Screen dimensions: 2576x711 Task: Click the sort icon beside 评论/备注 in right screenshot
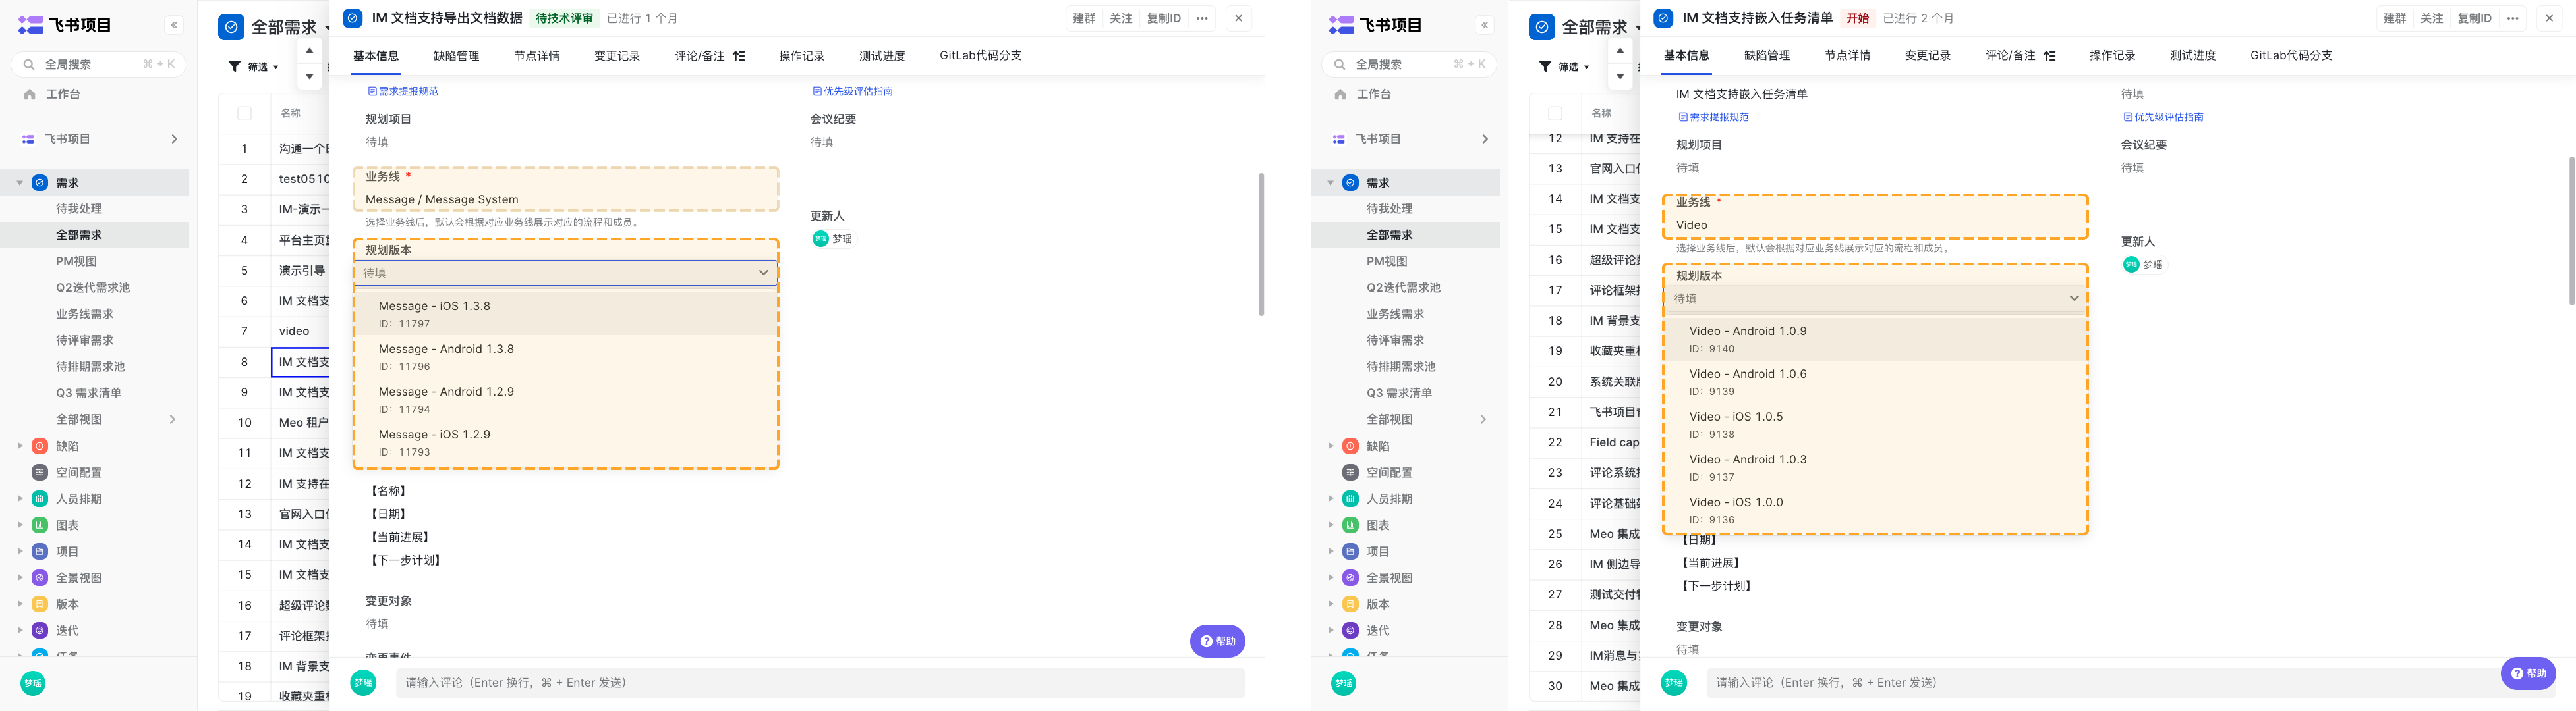2049,56
